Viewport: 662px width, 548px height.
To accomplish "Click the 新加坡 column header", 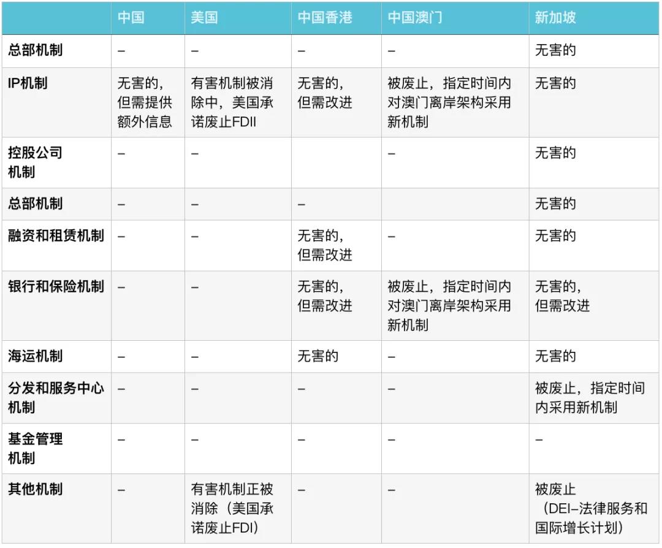I will (555, 18).
